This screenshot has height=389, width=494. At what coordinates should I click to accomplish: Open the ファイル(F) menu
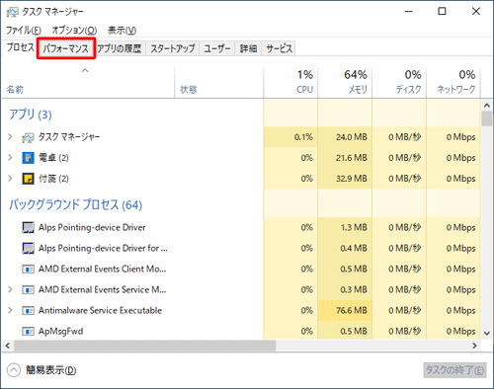click(24, 31)
